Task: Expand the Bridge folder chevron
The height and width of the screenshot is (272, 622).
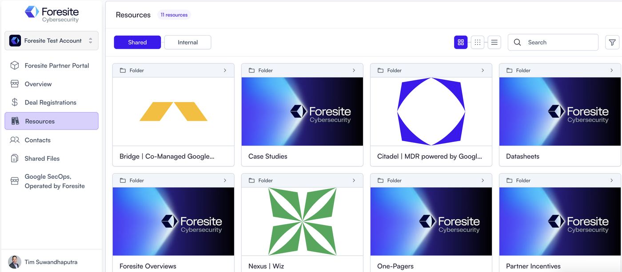Action: 225,71
